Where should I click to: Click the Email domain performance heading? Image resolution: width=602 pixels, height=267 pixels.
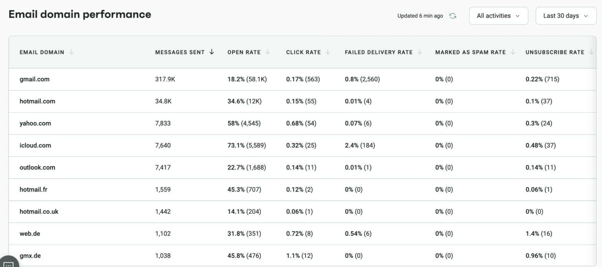pyautogui.click(x=80, y=14)
